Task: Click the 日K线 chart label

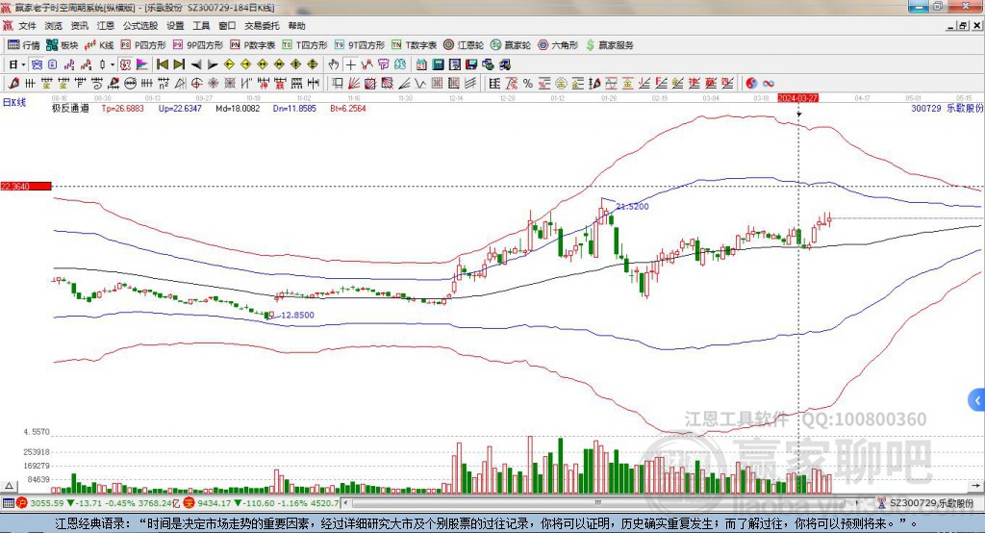Action: point(13,102)
